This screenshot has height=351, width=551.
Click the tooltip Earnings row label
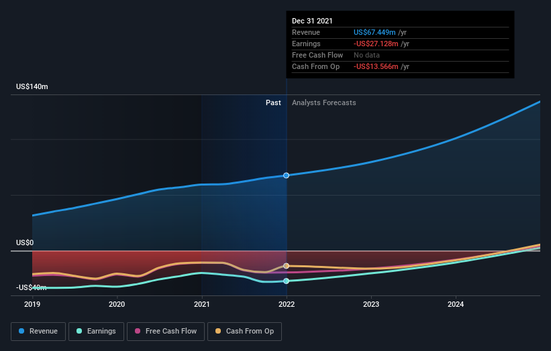(x=306, y=44)
